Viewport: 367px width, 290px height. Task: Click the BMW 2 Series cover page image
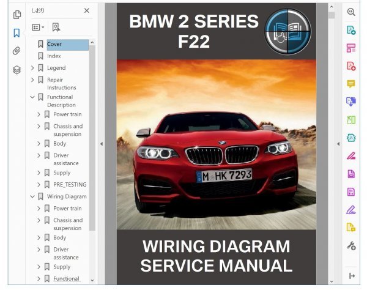[x=217, y=144]
